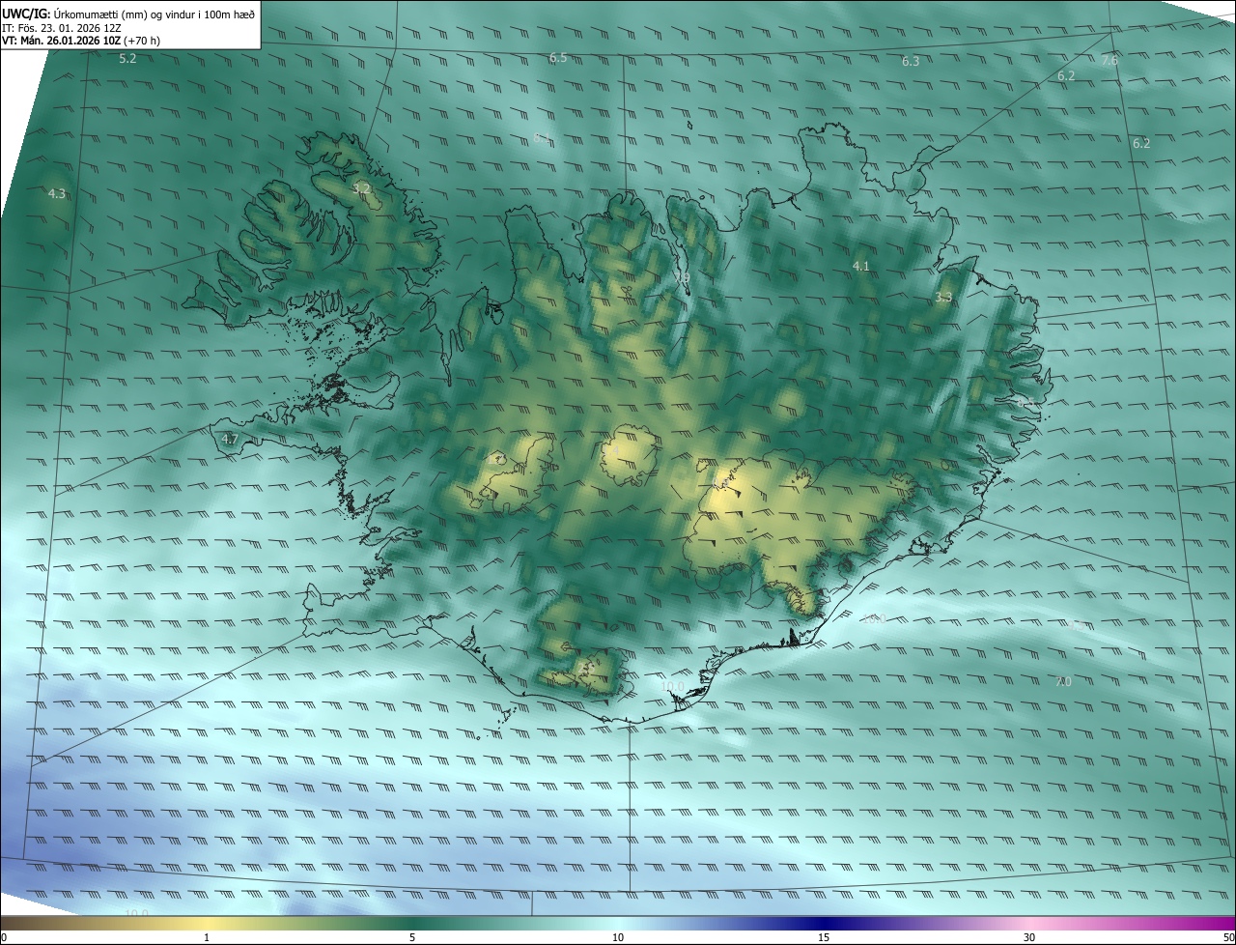Click the 4.3 value label
The height and width of the screenshot is (945, 1236).
(x=57, y=193)
